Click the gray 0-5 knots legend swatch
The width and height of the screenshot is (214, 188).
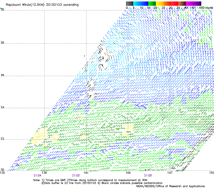tap(130, 3)
